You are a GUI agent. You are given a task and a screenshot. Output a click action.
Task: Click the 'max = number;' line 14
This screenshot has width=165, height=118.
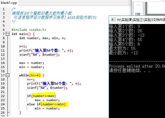[x=32, y=63]
